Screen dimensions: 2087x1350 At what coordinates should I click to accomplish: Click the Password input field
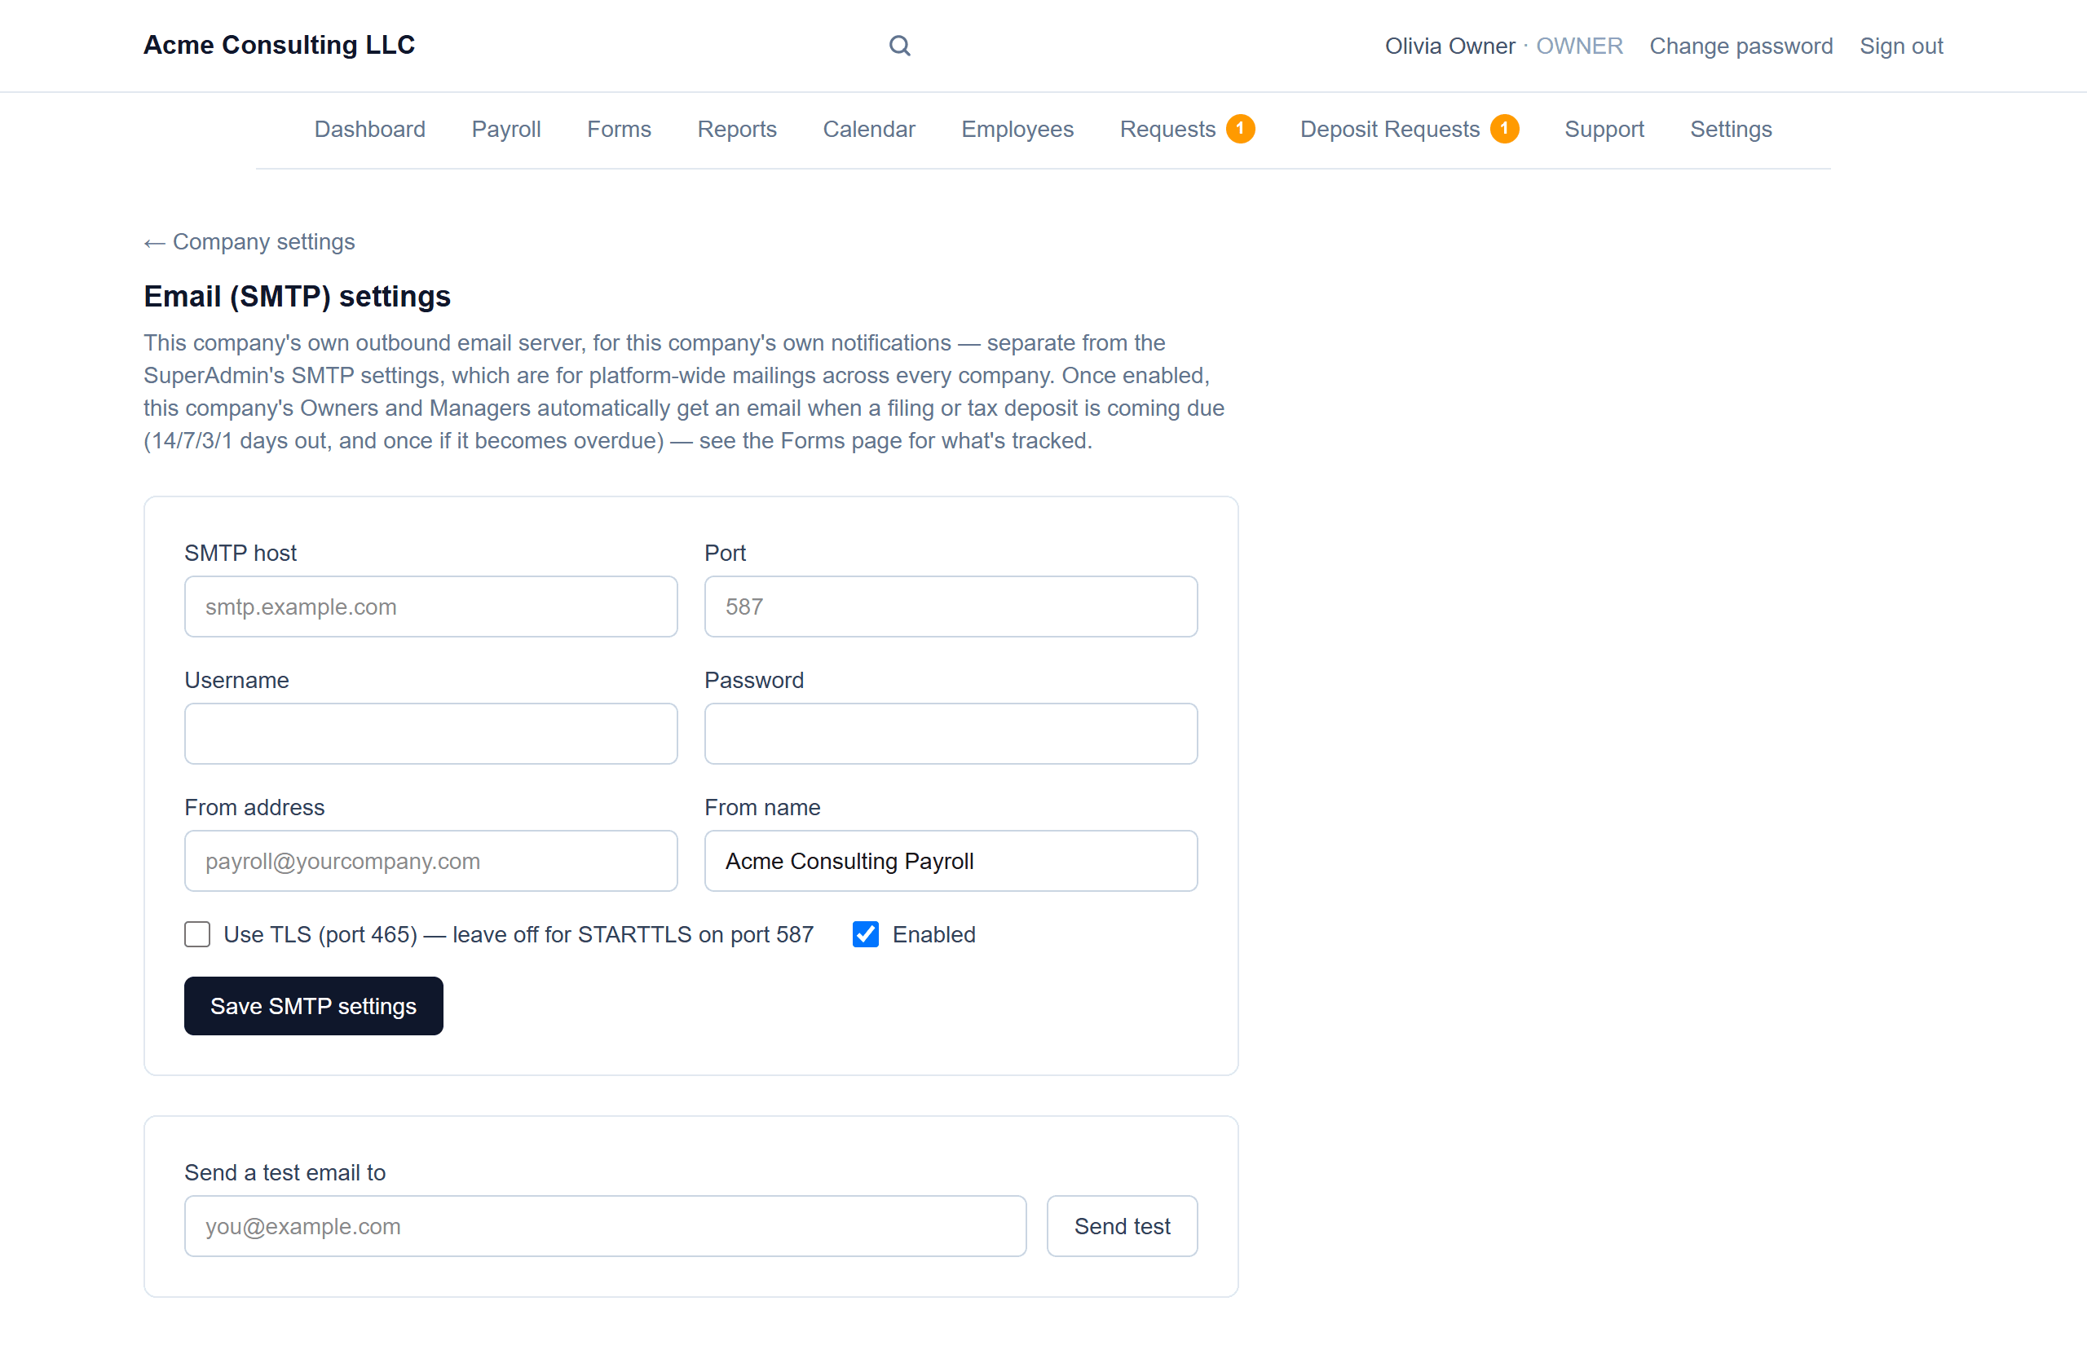coord(950,734)
